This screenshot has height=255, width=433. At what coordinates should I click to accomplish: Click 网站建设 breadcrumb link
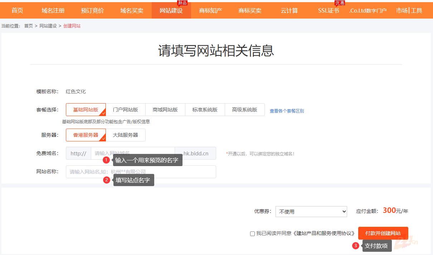click(x=48, y=26)
